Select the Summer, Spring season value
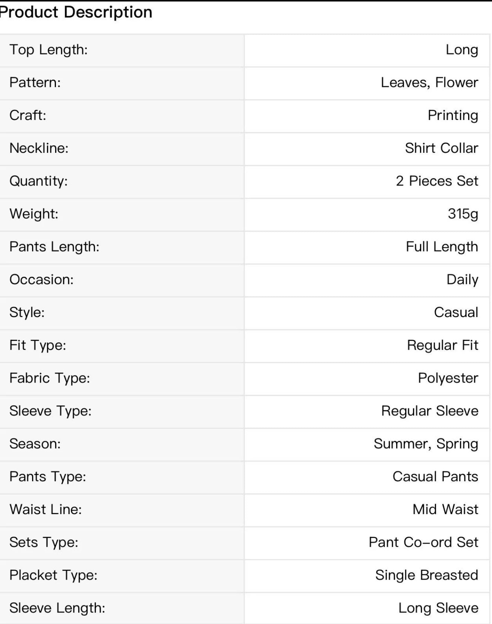 426,443
